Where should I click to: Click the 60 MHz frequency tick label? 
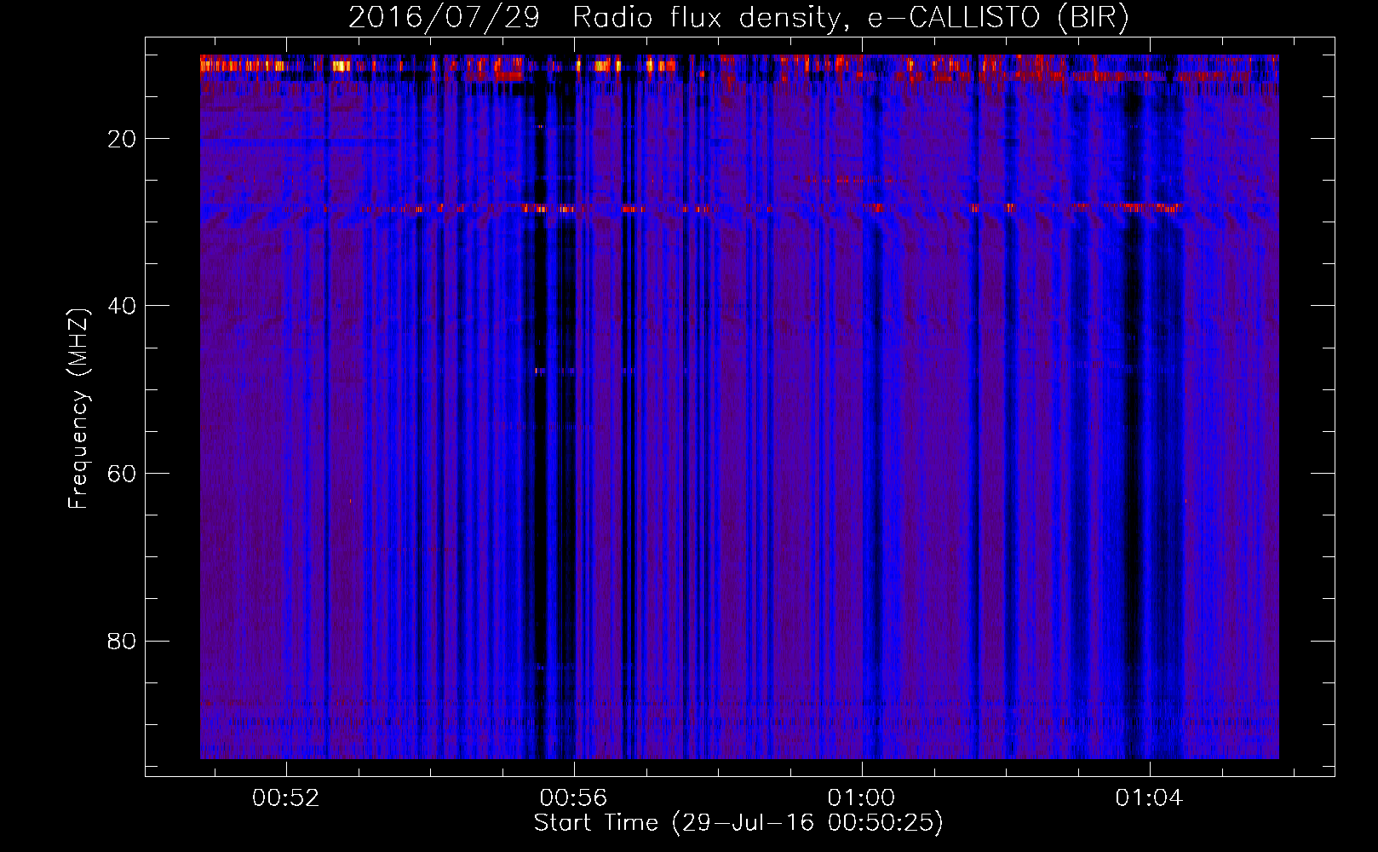(x=122, y=474)
